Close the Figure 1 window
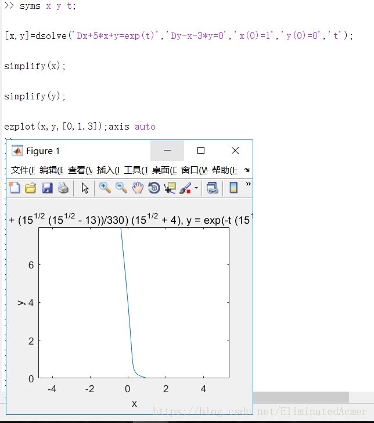The height and width of the screenshot is (423, 374). 235,150
